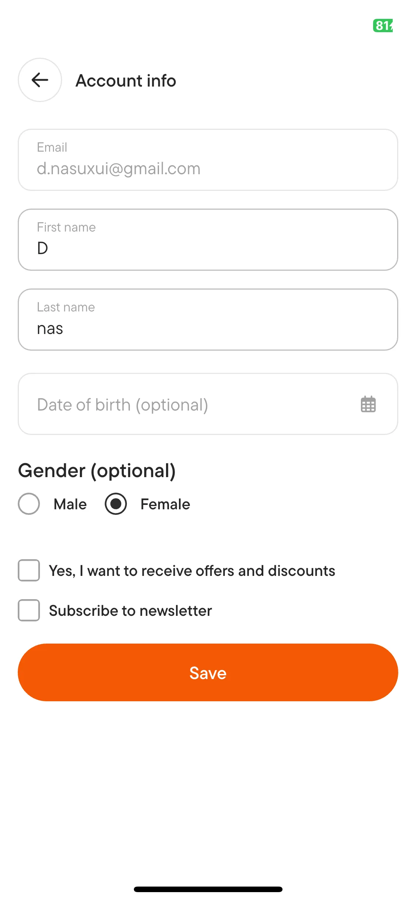Open the date of birth calendar icon
The width and height of the screenshot is (416, 901).
368,404
